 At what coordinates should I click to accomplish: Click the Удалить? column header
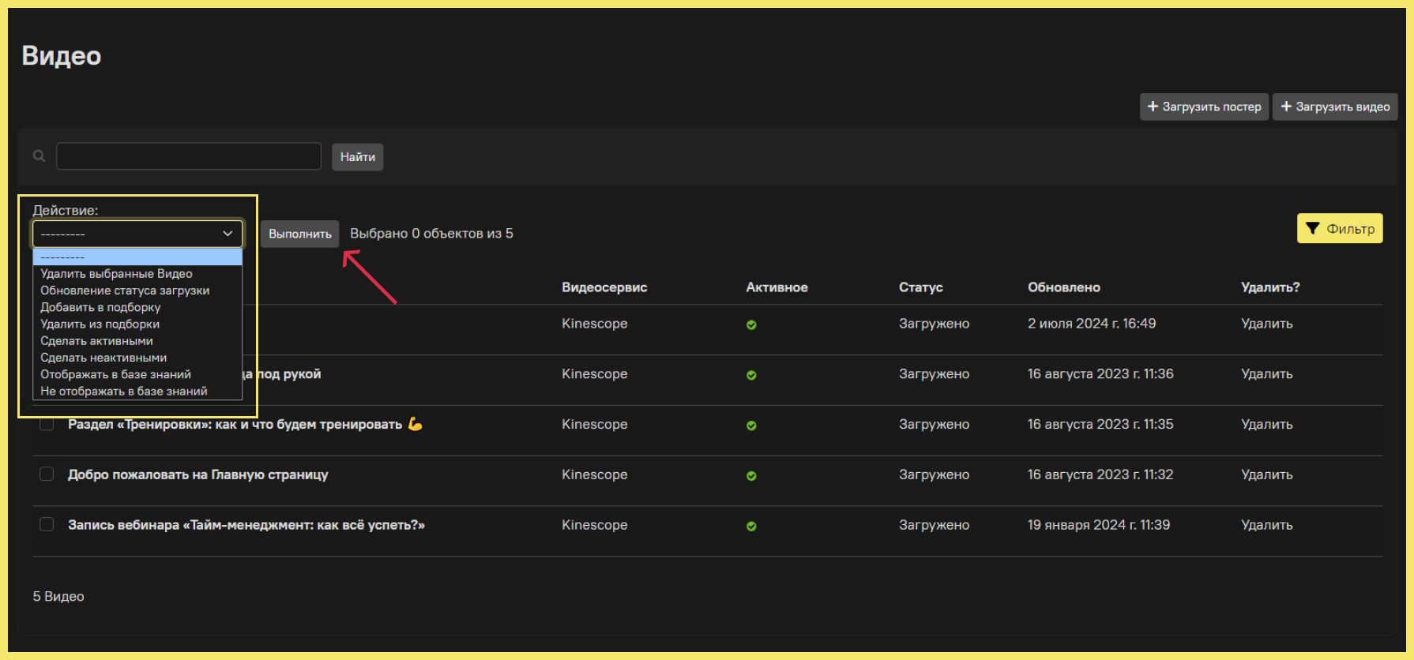click(x=1270, y=287)
